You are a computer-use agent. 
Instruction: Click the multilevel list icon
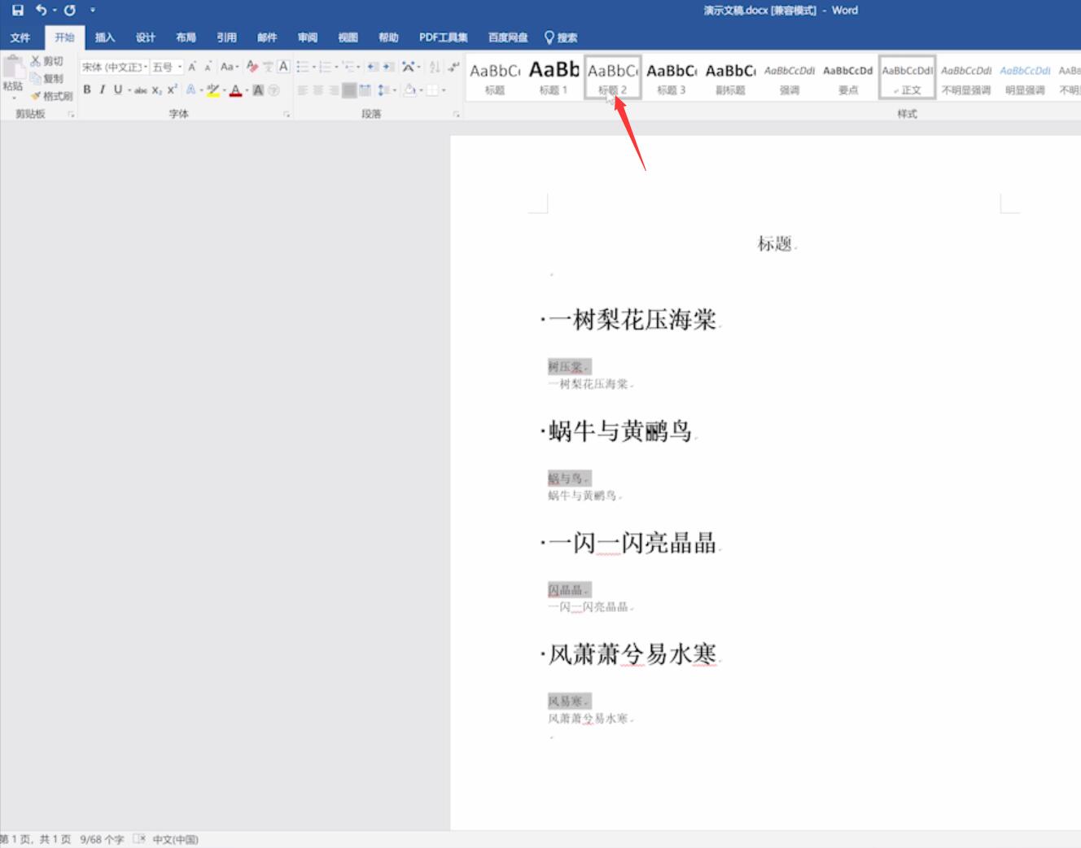tap(348, 67)
